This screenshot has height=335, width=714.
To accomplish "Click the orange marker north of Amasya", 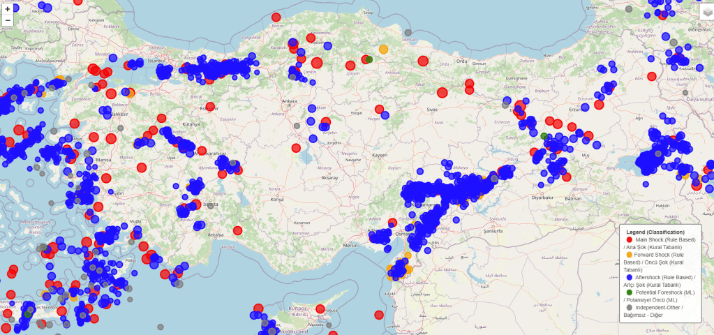I will pos(383,50).
